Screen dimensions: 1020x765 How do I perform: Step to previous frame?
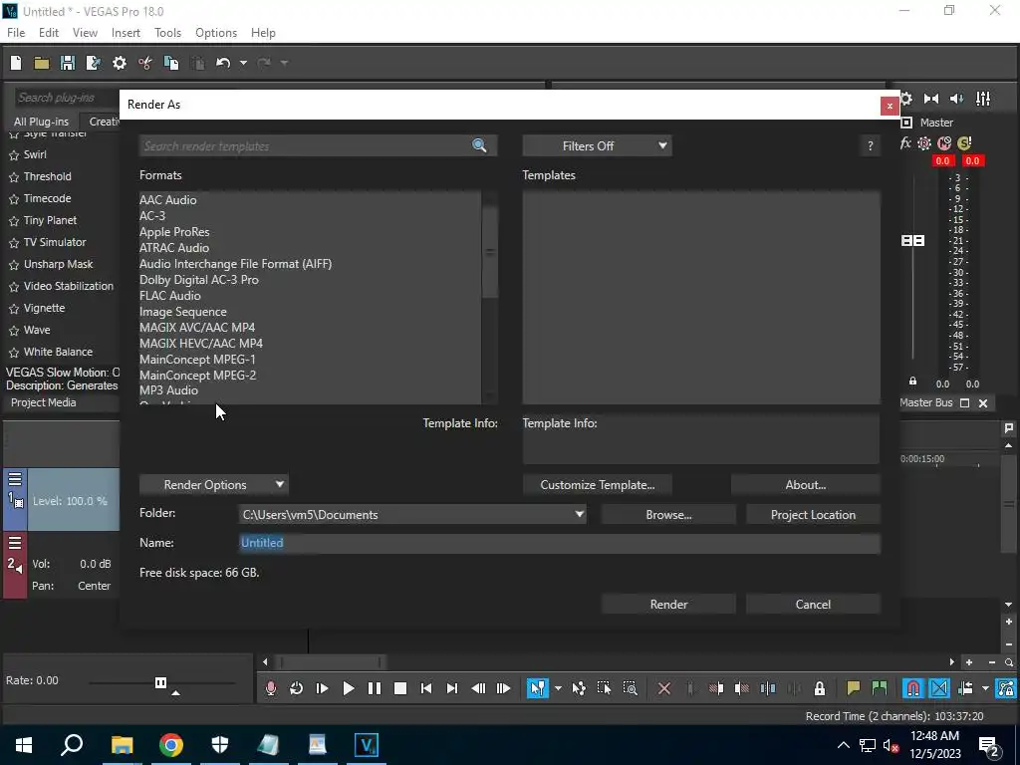coord(478,688)
